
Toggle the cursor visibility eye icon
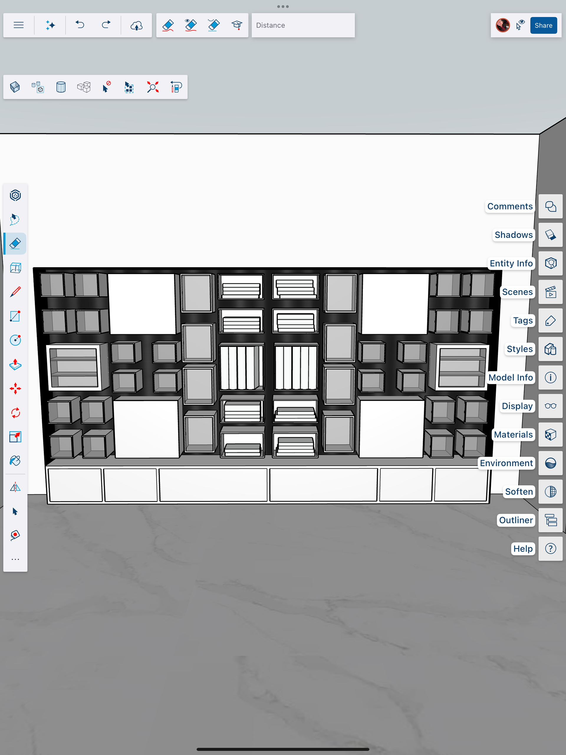[x=520, y=25]
